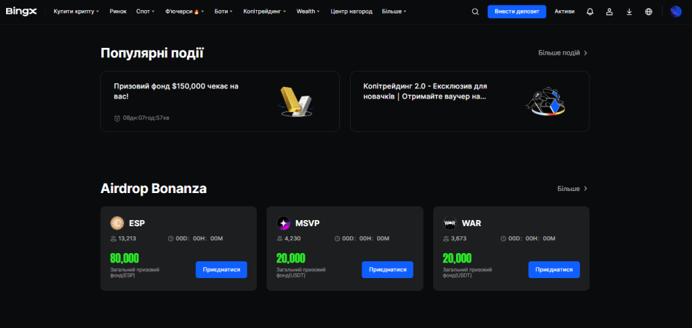Click the WAR token icon

tap(449, 223)
